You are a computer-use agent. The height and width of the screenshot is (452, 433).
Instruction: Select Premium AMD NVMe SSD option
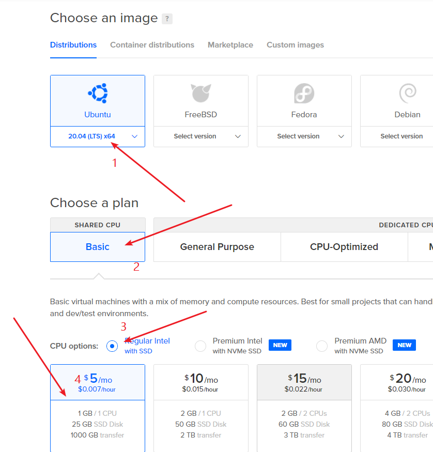coord(322,346)
